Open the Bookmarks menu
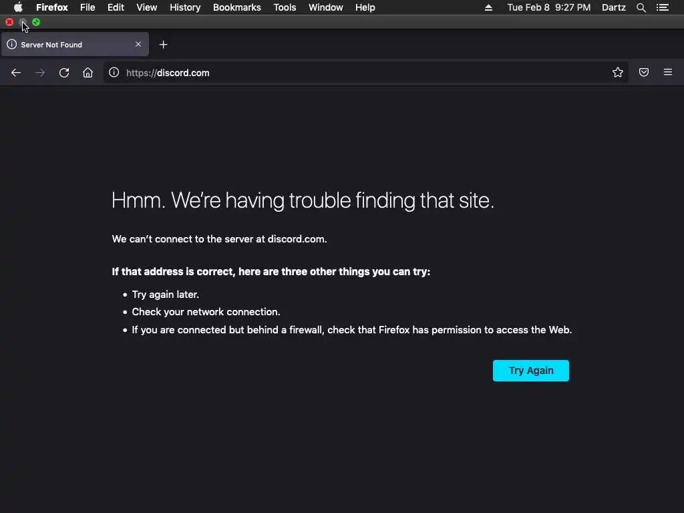 pos(237,7)
